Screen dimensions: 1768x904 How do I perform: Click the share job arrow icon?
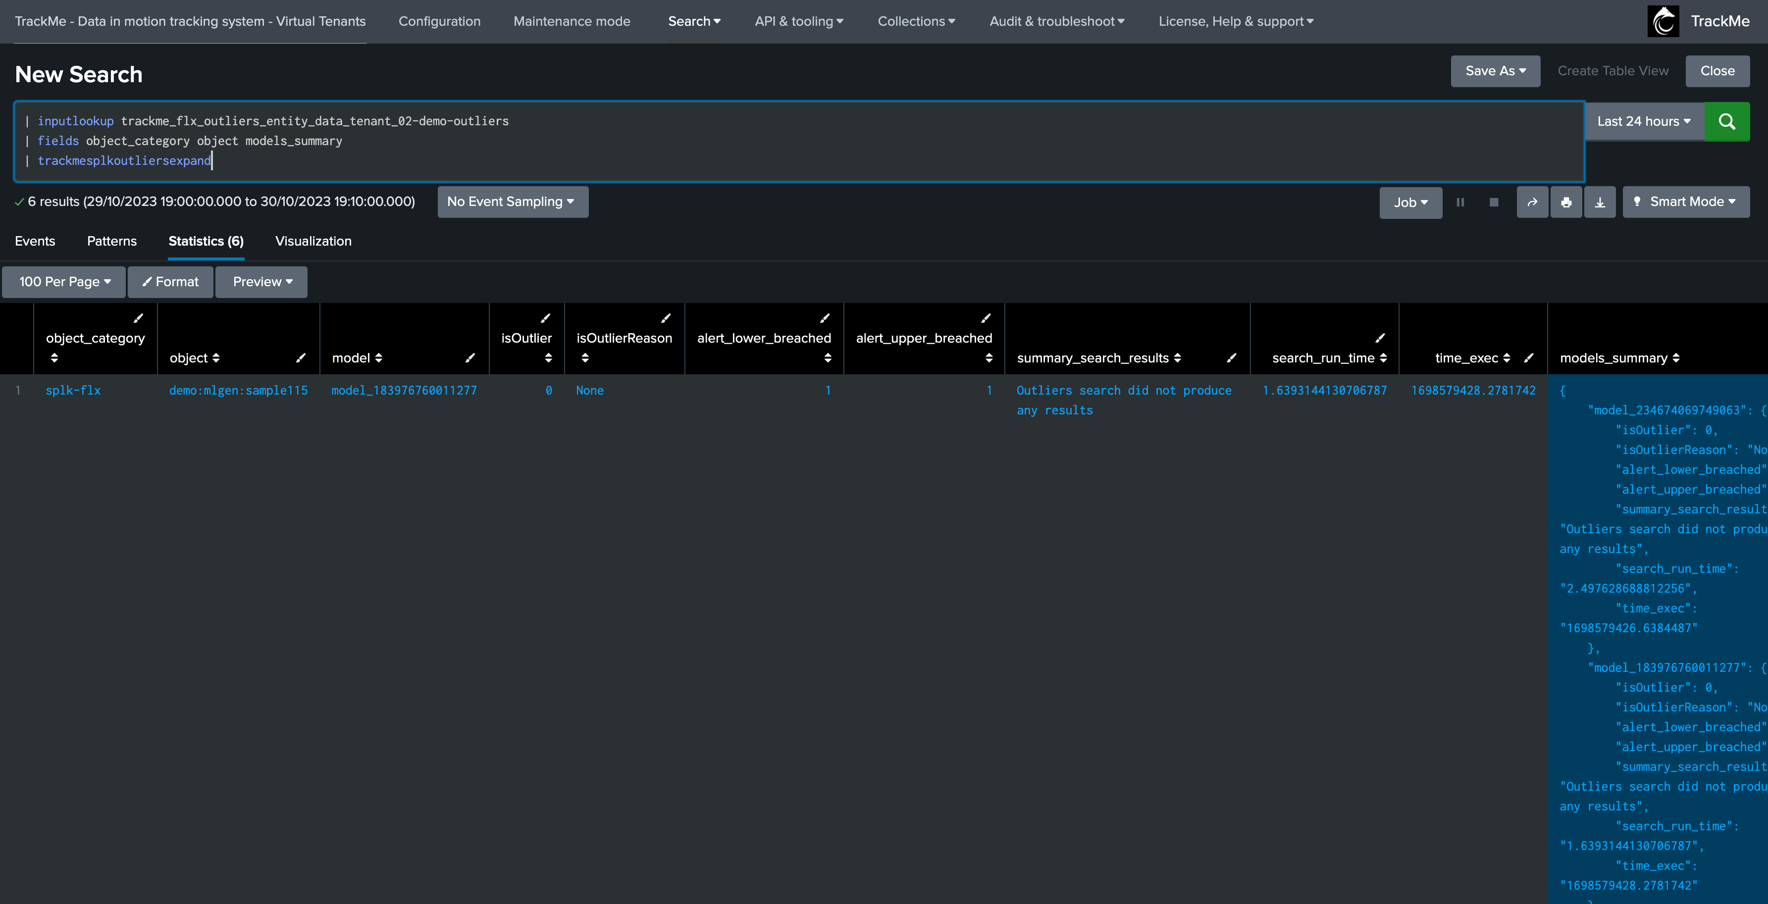click(1532, 202)
